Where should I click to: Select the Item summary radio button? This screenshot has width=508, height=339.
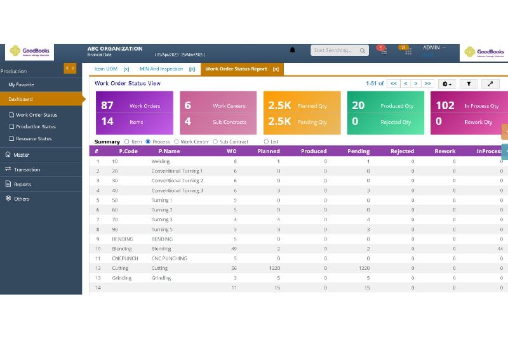pyautogui.click(x=128, y=142)
